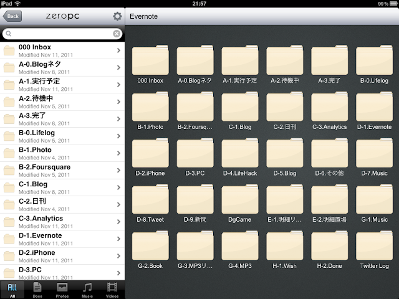Screen dimensions: 399x299
Task: Switch to the All tab
Action: [x=12, y=290]
